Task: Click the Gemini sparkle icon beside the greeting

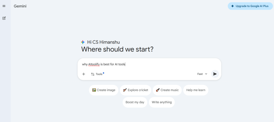Action: 83,42
